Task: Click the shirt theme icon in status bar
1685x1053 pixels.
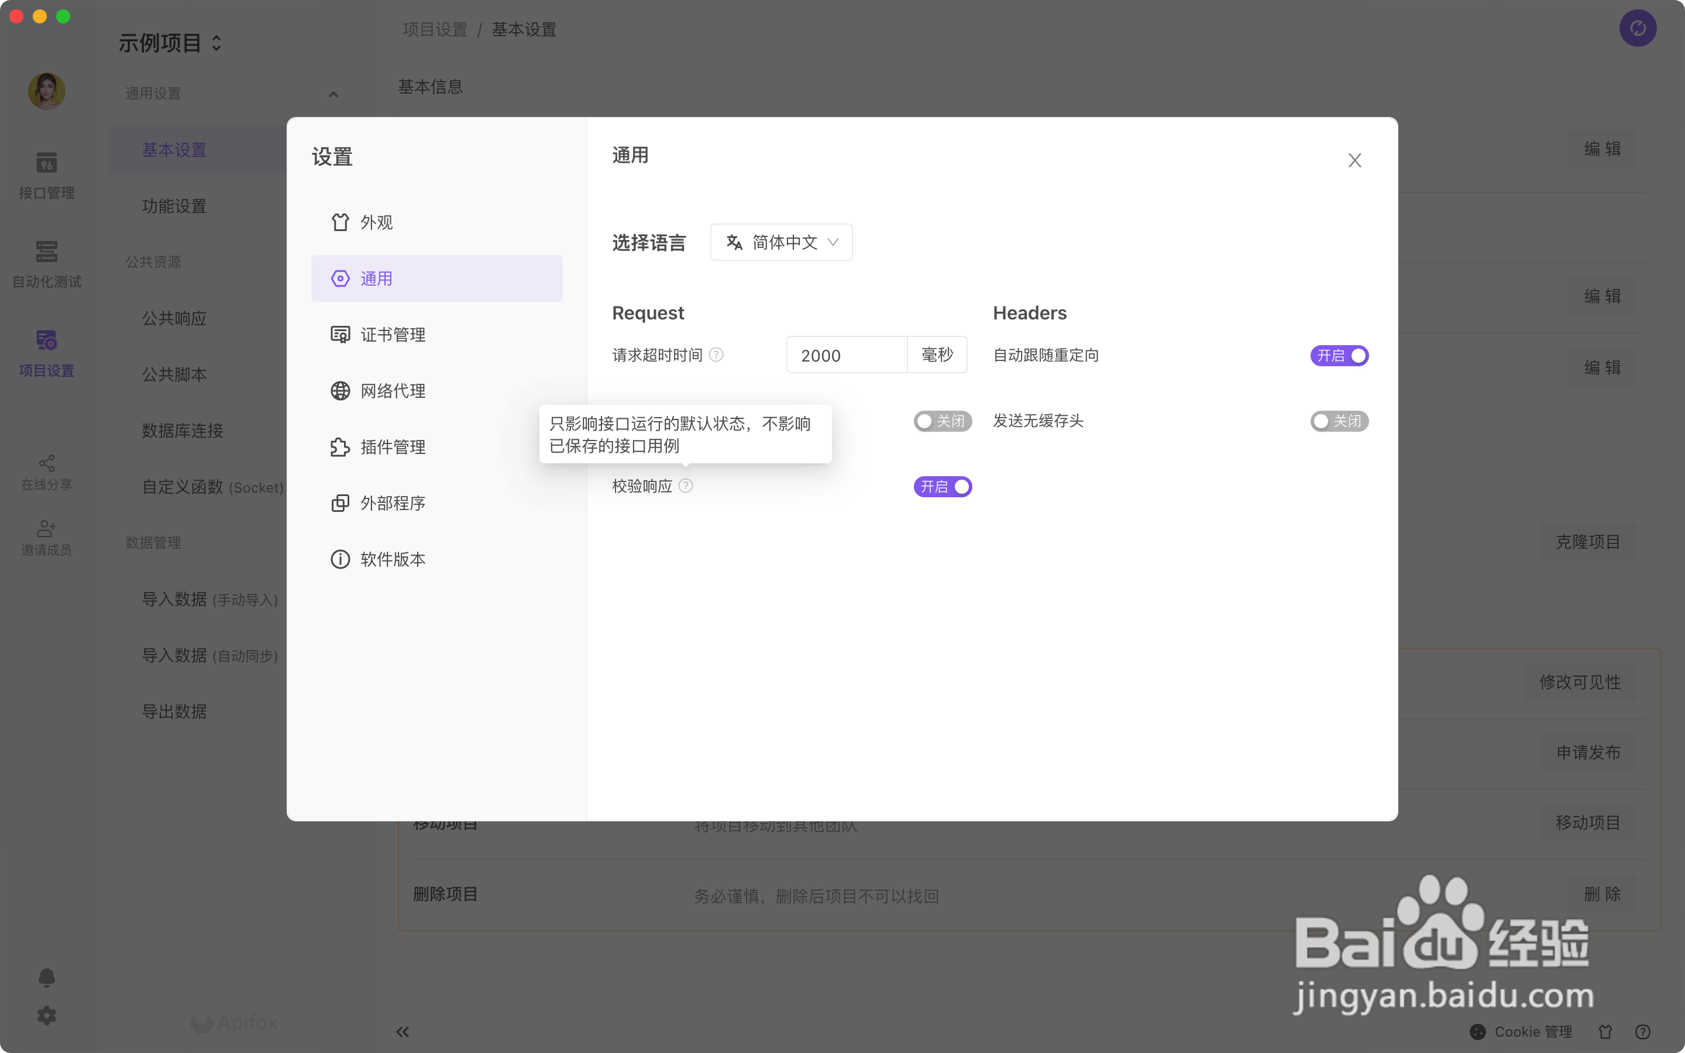Action: (x=1605, y=1031)
